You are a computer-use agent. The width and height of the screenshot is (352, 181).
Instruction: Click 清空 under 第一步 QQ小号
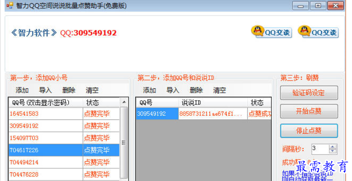pyautogui.click(x=92, y=90)
